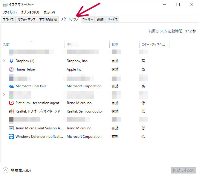Viewport: 199px width, 178px height.
Task: Switch to the パフォーマンス tab
Action: 26,20
